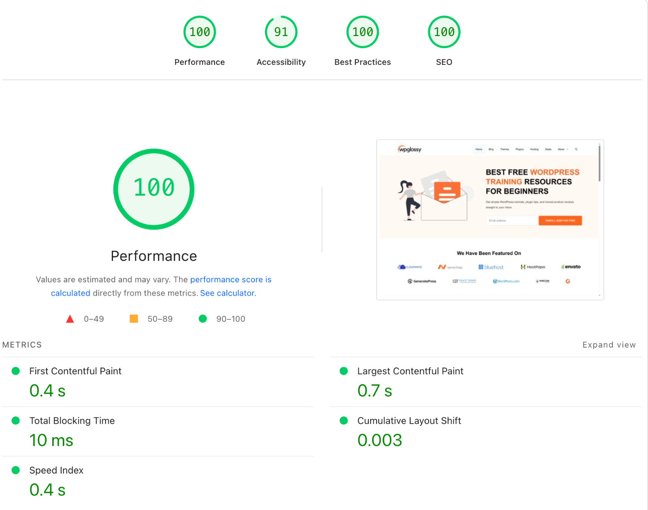Image resolution: width=648 pixels, height=510 pixels.
Task: Click the HostPapa logo
Action: point(533,267)
